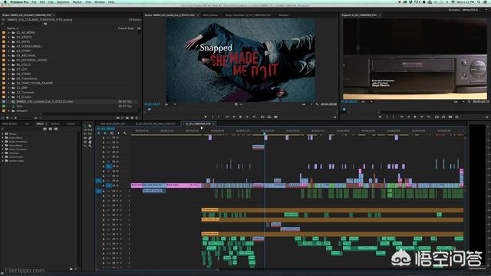Click Source monitor playhead scrubber
Screen dimensions: 491x276
[150, 109]
